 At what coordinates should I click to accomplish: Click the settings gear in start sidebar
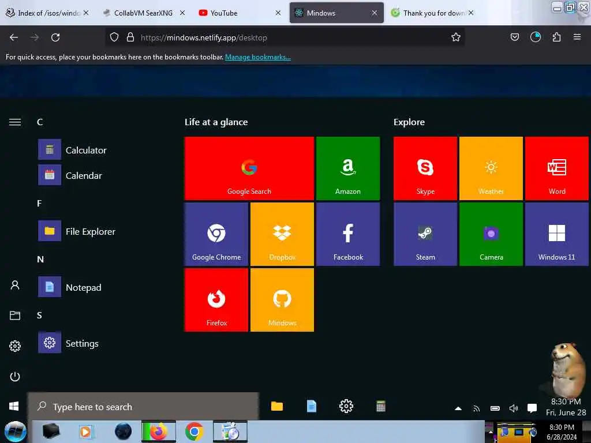15,346
